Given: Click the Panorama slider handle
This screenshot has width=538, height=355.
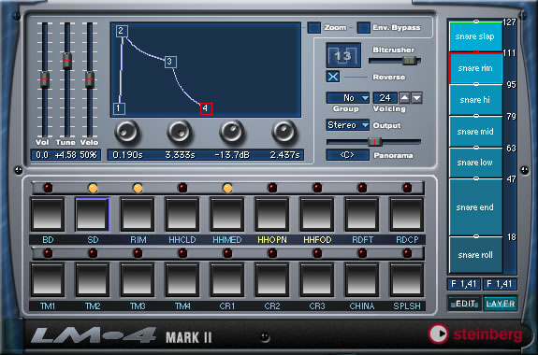Looking at the screenshot, I should 374,141.
